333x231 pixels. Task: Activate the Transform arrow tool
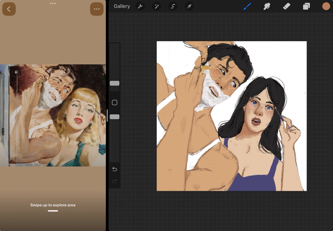[x=189, y=6]
